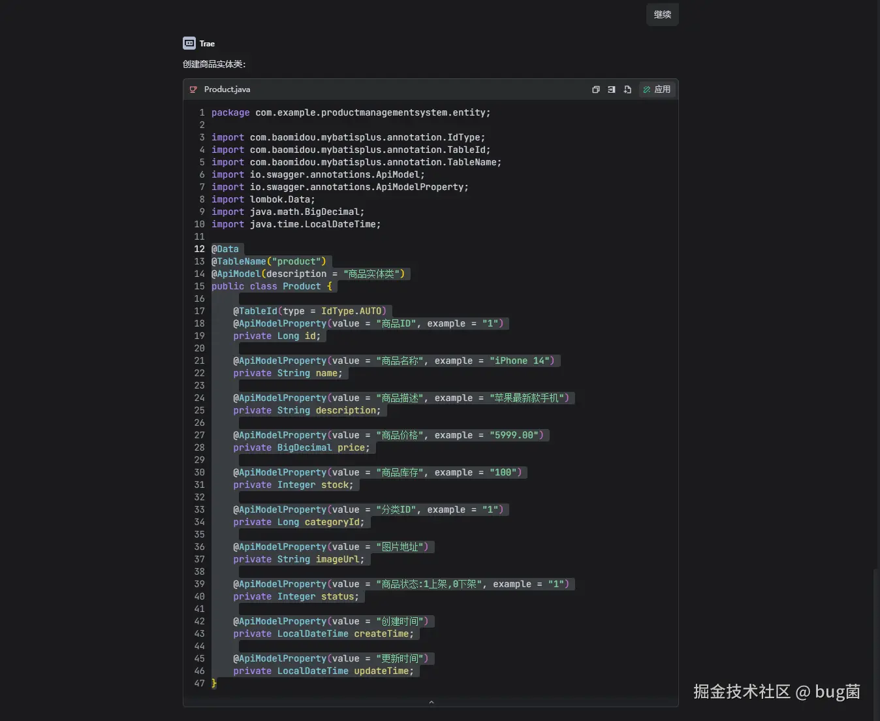Apply the code with 应用 button
The width and height of the screenshot is (880, 721).
(x=657, y=89)
